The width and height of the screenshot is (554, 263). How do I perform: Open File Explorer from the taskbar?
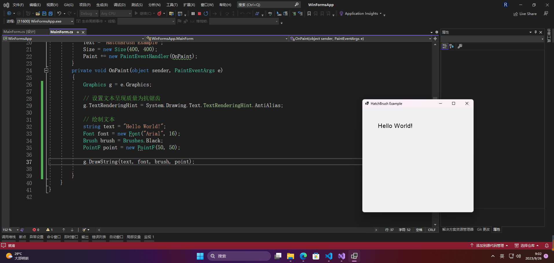291,256
